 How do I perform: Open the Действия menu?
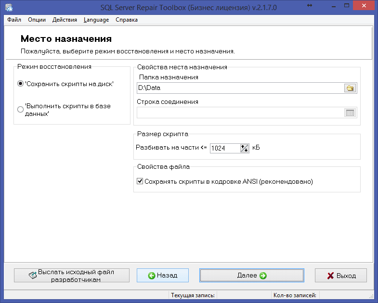65,20
